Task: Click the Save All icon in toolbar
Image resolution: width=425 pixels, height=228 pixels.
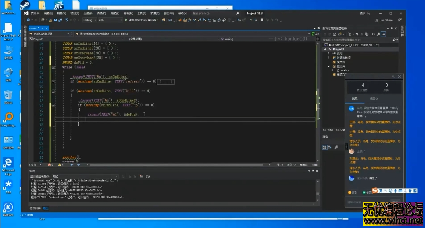Action: coord(60,20)
